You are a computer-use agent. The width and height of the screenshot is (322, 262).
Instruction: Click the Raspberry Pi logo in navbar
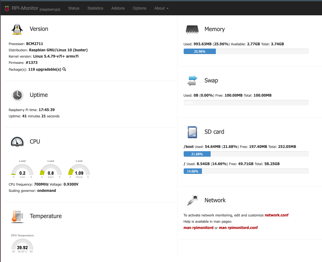click(x=7, y=8)
